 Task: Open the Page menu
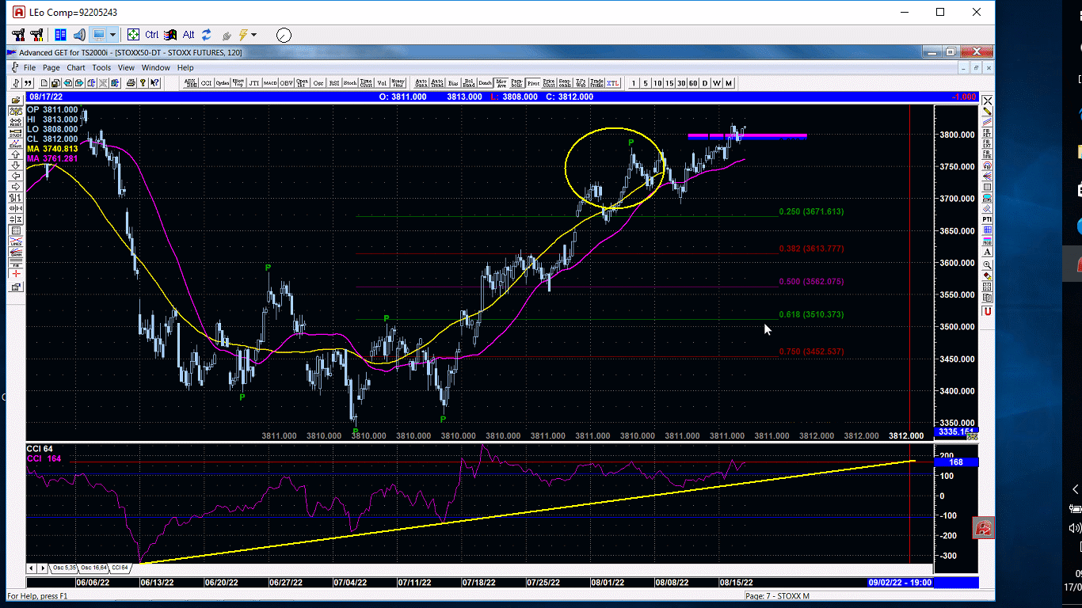click(51, 67)
